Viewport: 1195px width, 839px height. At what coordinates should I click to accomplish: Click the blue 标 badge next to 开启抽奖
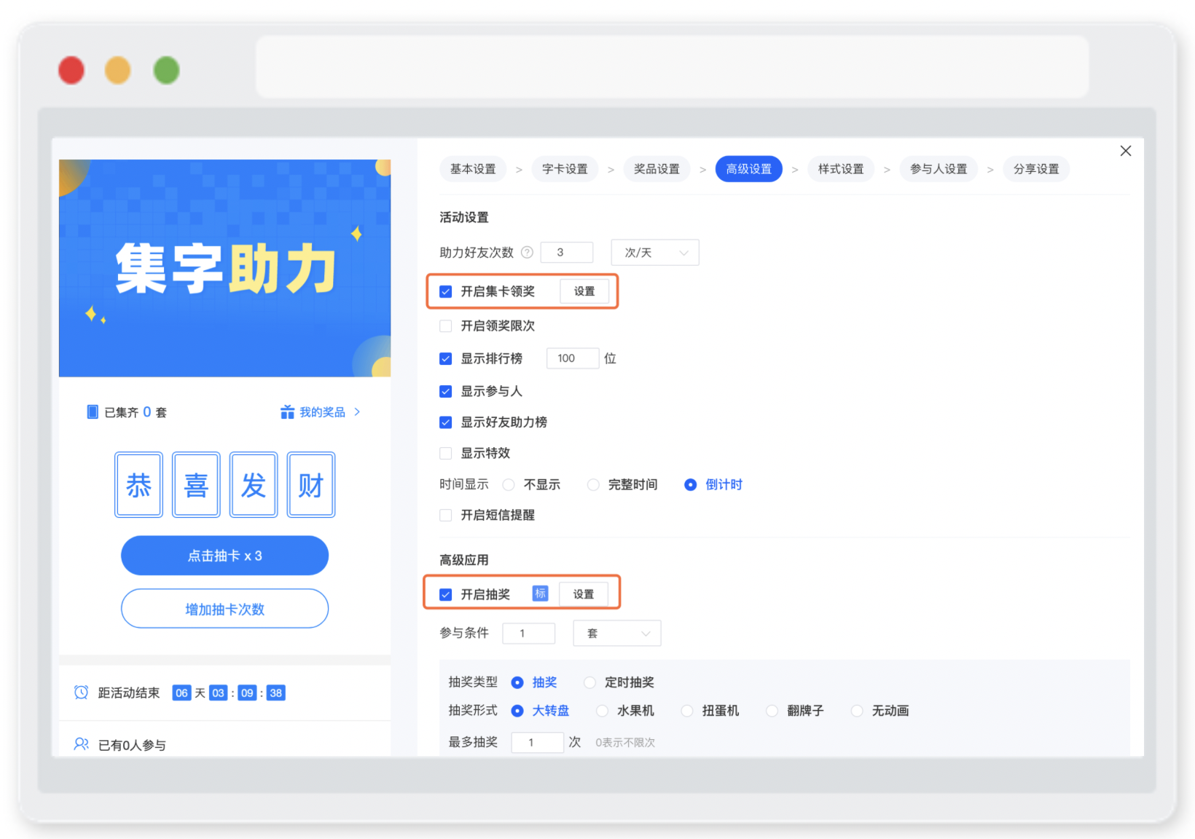[x=540, y=594]
